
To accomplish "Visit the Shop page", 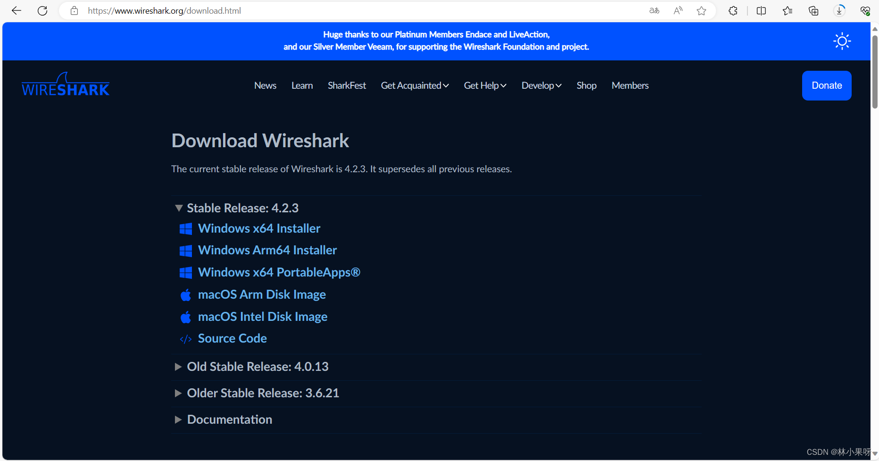I will point(587,85).
